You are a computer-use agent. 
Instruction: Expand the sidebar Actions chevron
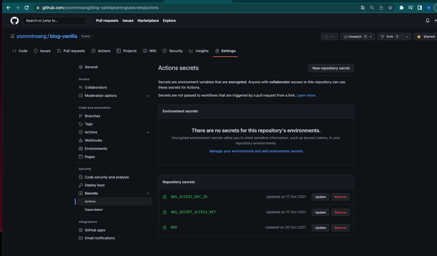point(148,132)
